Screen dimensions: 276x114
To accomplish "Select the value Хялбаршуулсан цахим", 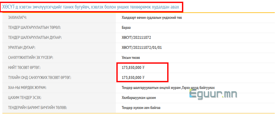I will coord(139,98).
